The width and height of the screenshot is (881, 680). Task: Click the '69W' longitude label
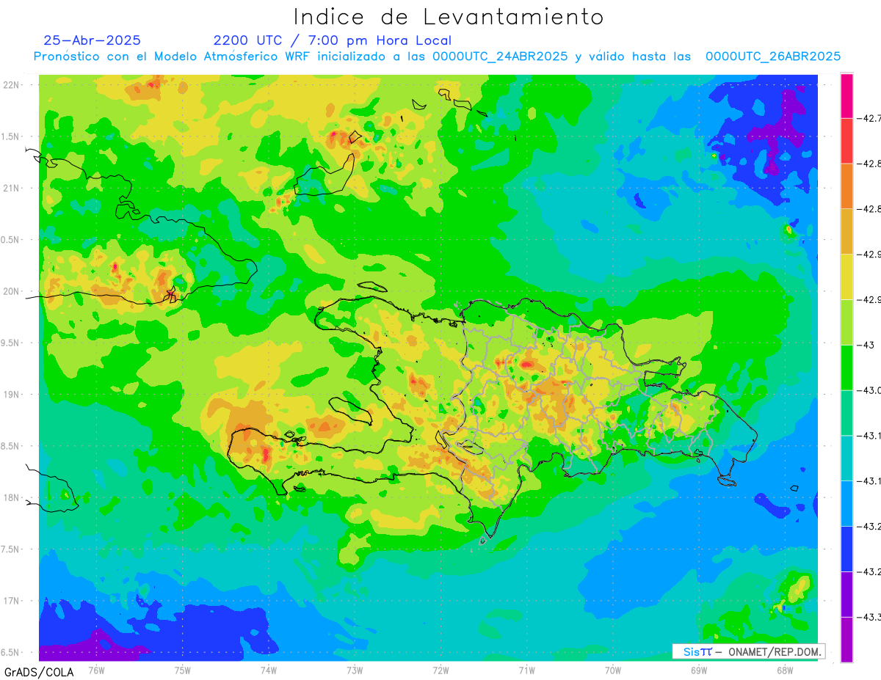click(x=698, y=670)
